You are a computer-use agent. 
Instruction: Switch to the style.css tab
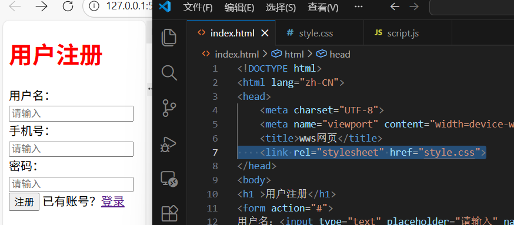coord(310,33)
